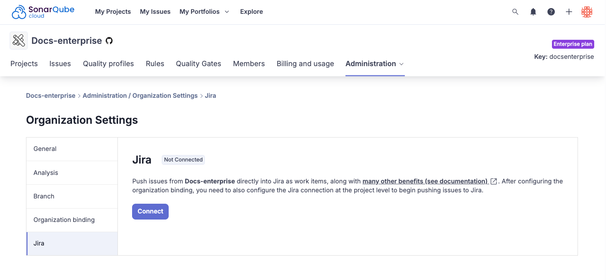Viewport: 606px width, 280px height.
Task: Select Organization binding in settings sidebar
Action: click(72, 220)
